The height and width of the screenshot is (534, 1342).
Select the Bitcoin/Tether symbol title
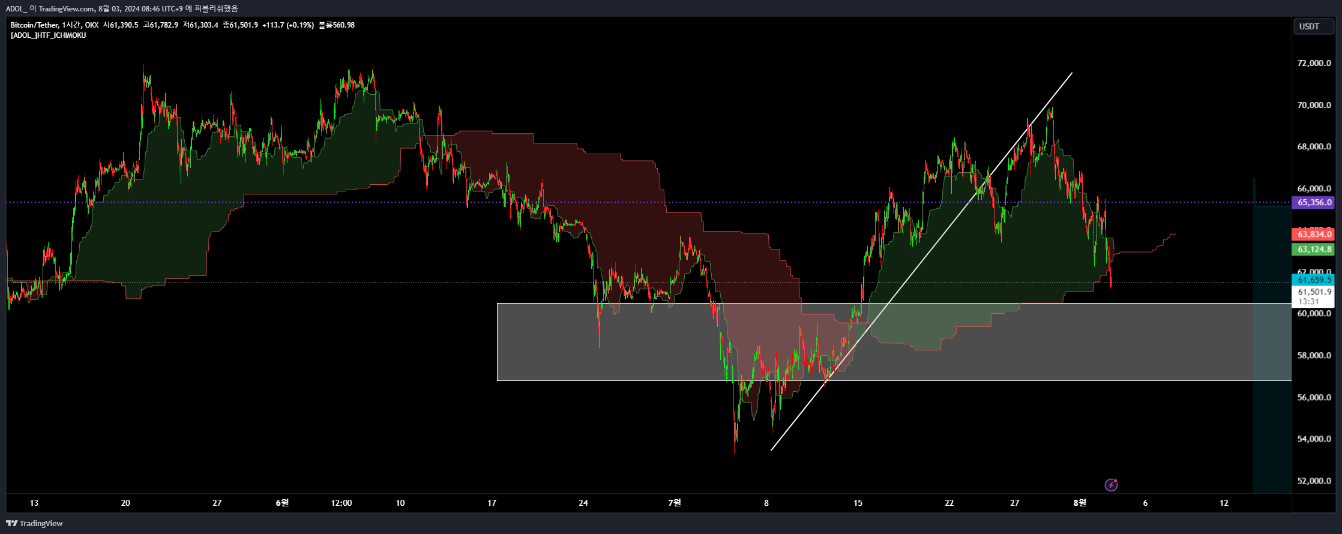pos(35,25)
